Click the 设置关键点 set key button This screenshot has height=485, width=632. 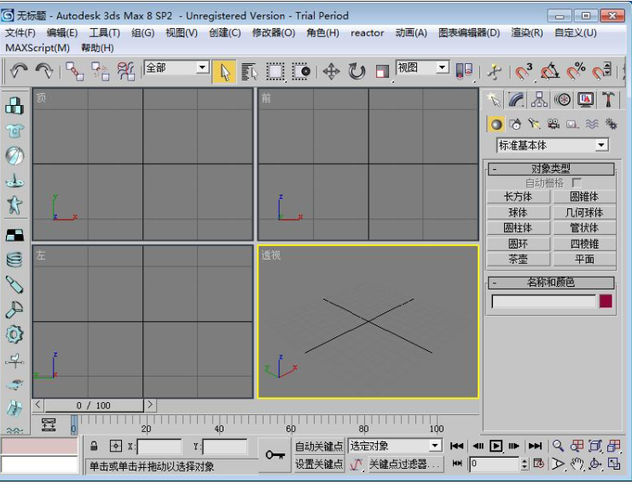[319, 464]
